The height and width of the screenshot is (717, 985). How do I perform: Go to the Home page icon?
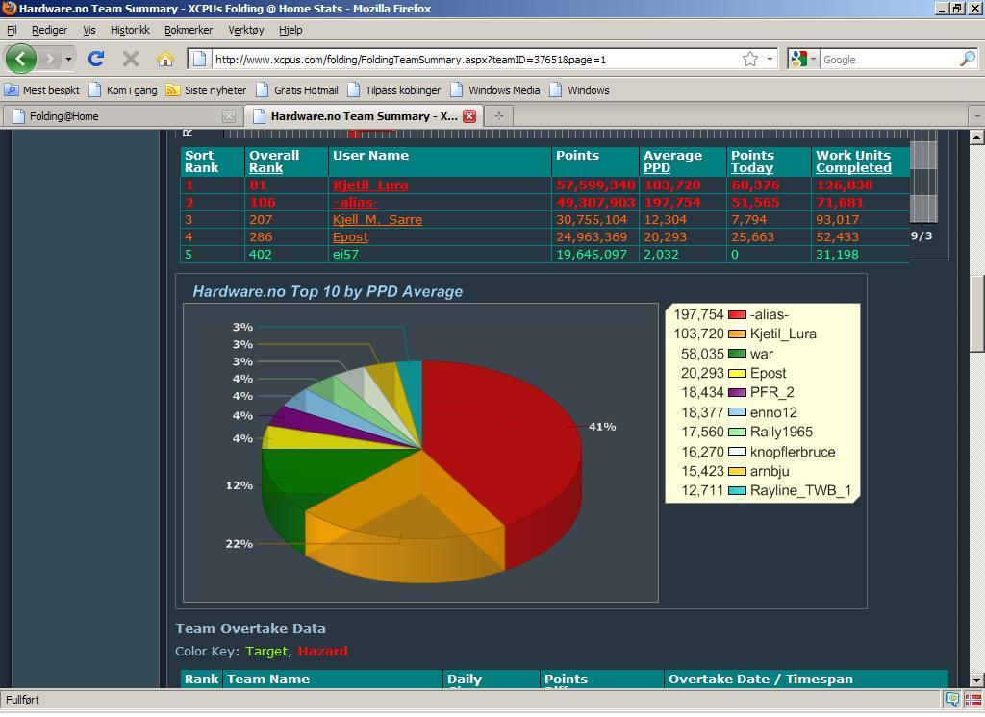click(x=165, y=59)
